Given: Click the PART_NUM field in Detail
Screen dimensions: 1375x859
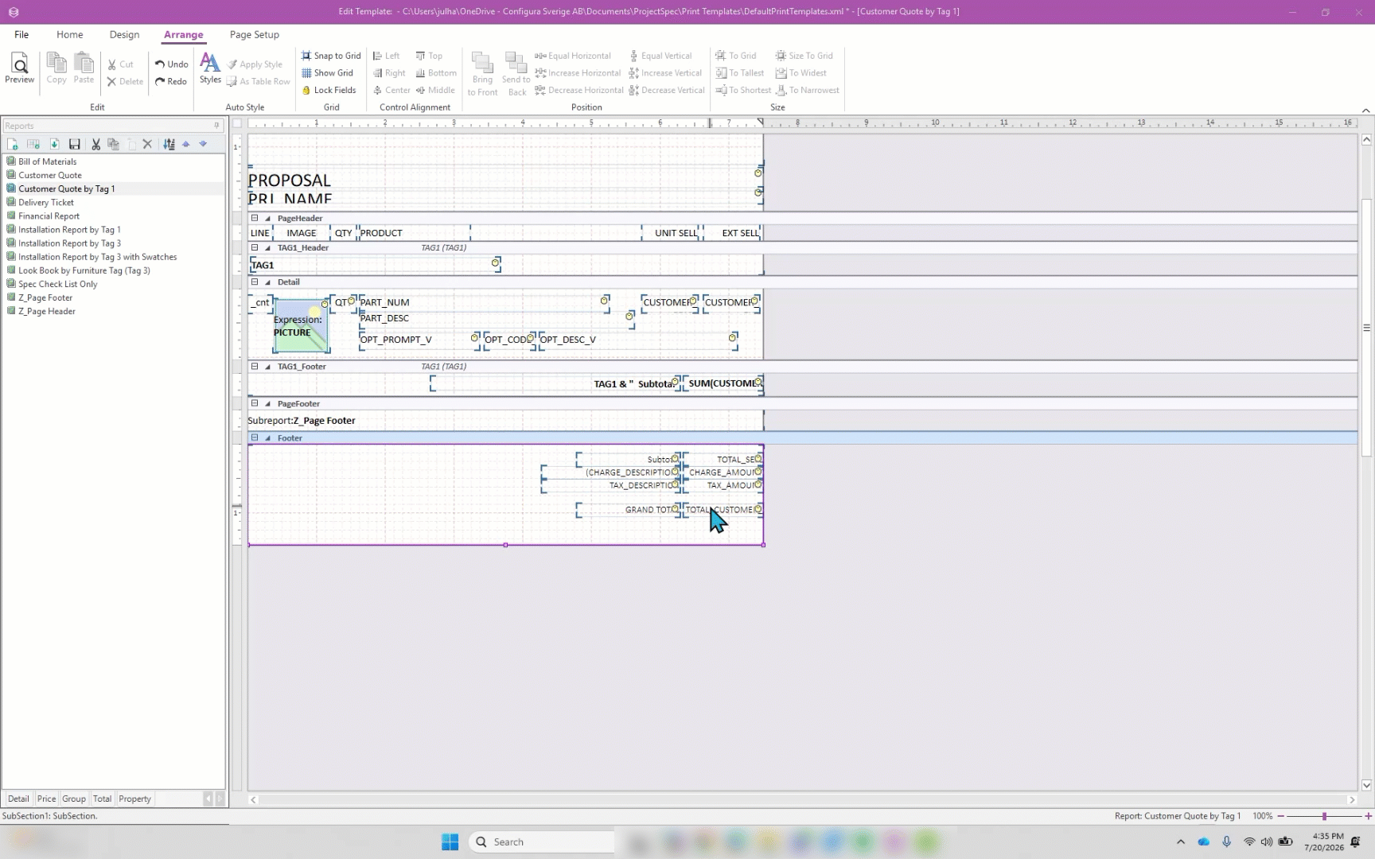Looking at the screenshot, I should point(484,302).
